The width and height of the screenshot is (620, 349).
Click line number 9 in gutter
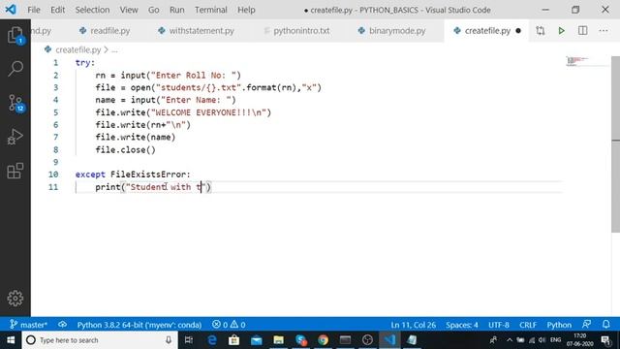point(55,162)
